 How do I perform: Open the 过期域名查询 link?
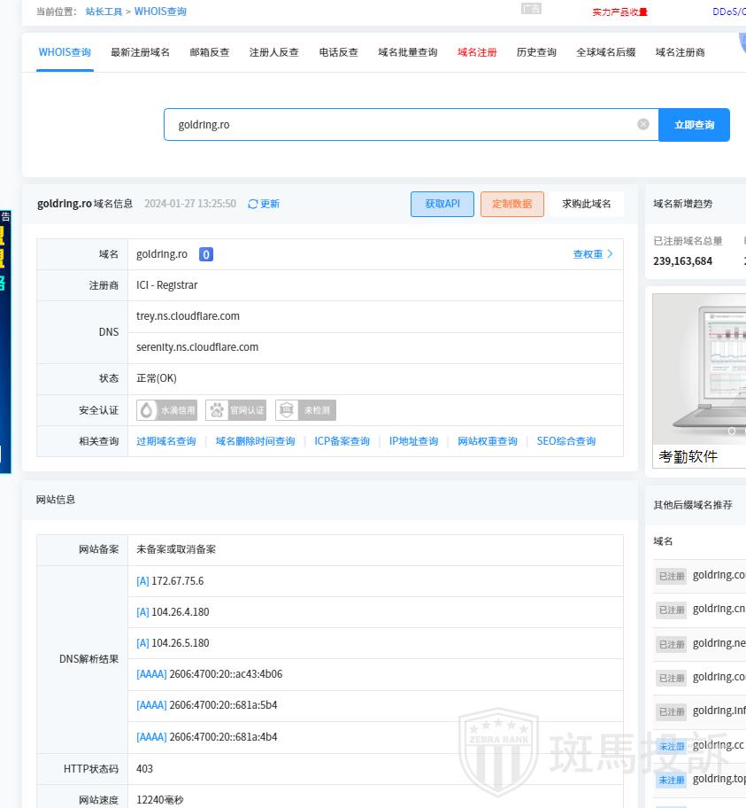[166, 441]
